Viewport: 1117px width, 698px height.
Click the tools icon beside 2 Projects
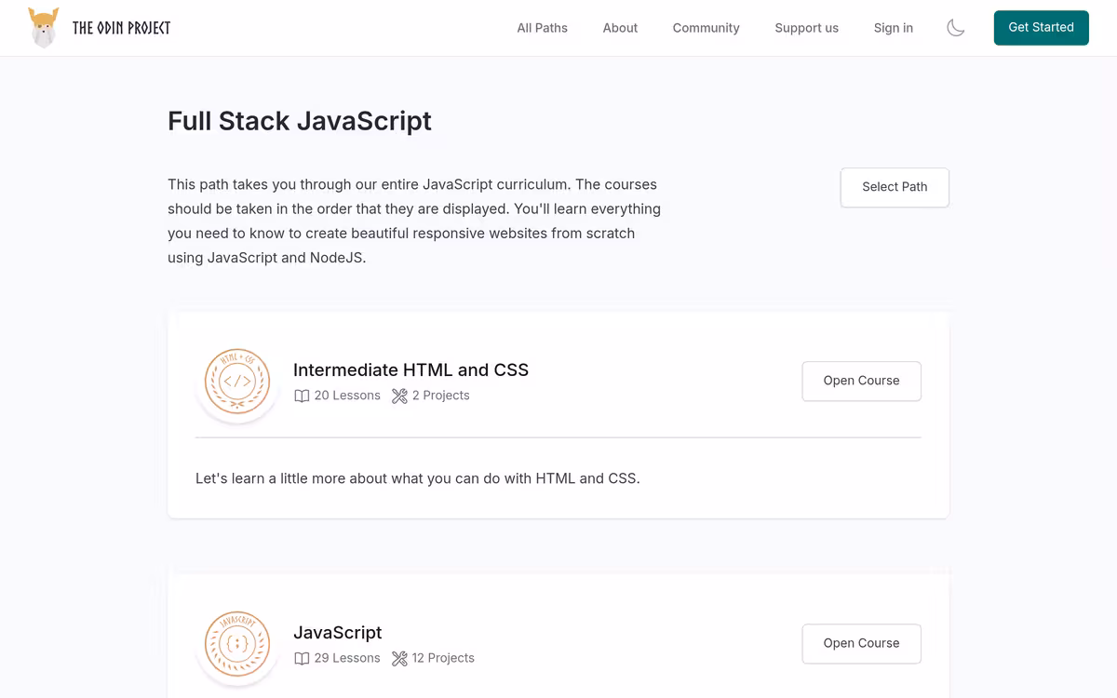[x=399, y=396]
